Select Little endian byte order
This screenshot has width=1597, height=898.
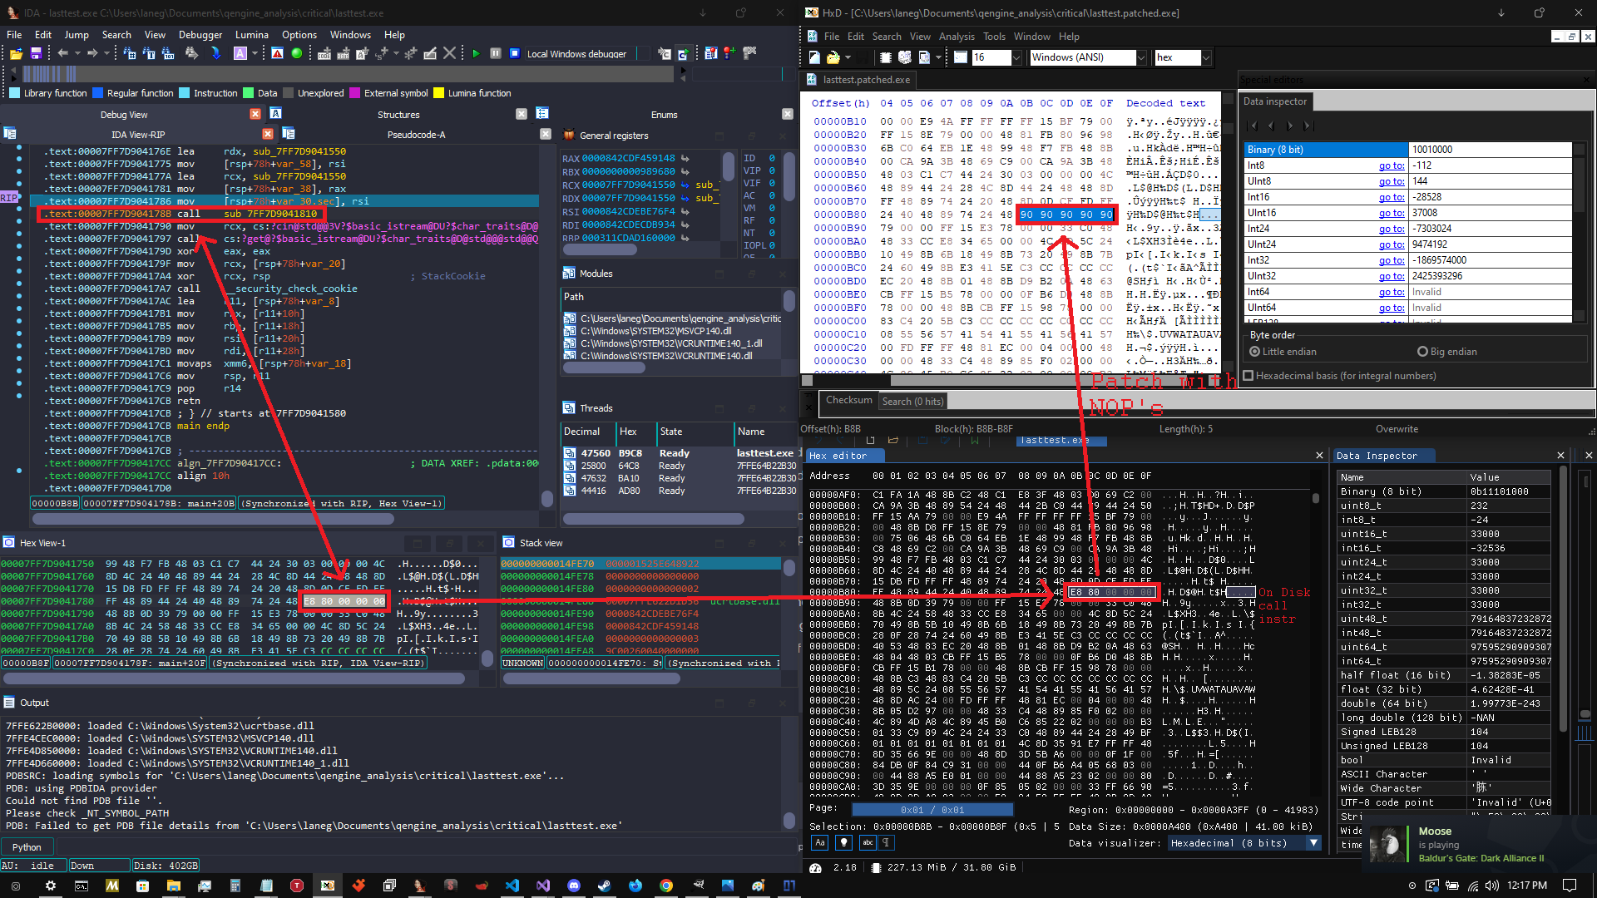pyautogui.click(x=1255, y=352)
